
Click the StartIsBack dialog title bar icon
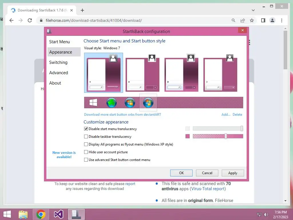click(49, 31)
